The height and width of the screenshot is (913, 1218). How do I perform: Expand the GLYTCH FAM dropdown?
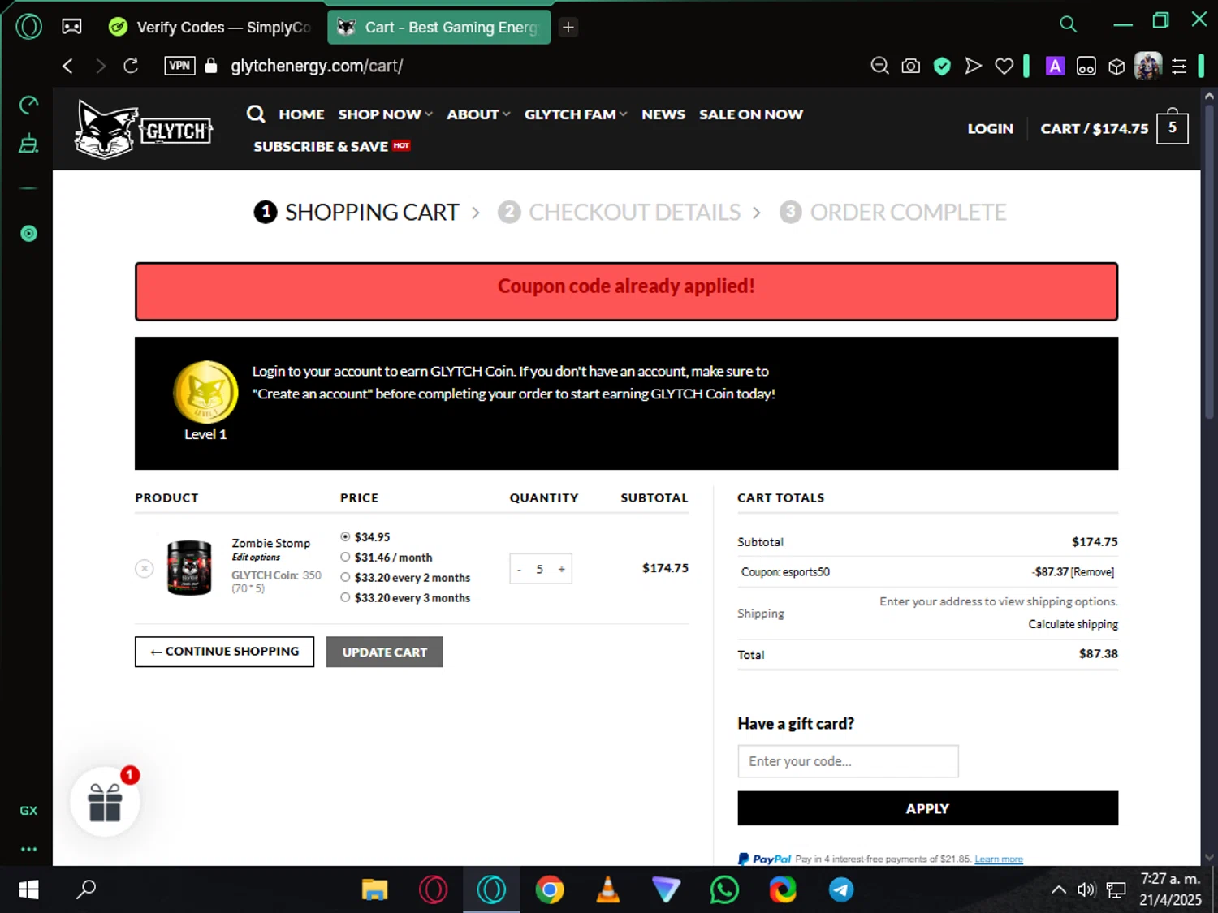pos(576,114)
